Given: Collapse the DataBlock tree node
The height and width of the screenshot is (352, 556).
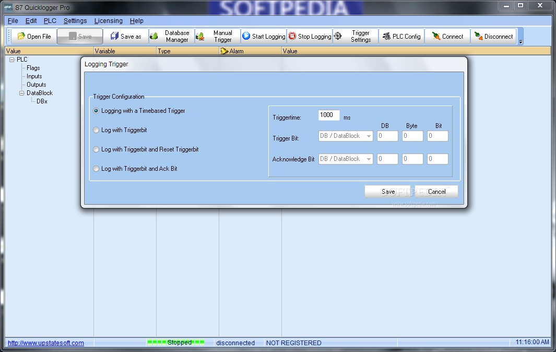Looking at the screenshot, I should tap(21, 93).
